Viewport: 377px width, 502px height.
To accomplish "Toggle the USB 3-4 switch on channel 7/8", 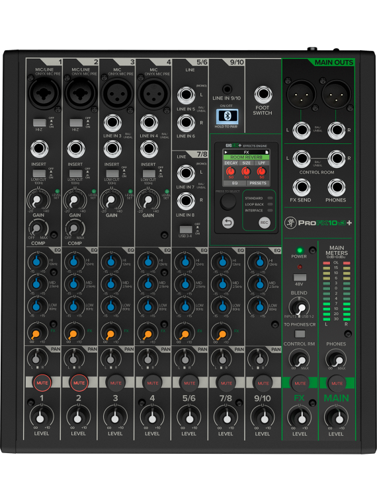I will click(x=186, y=229).
